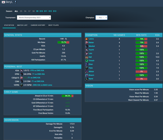Click the Braum champion icon

pos(87,75)
